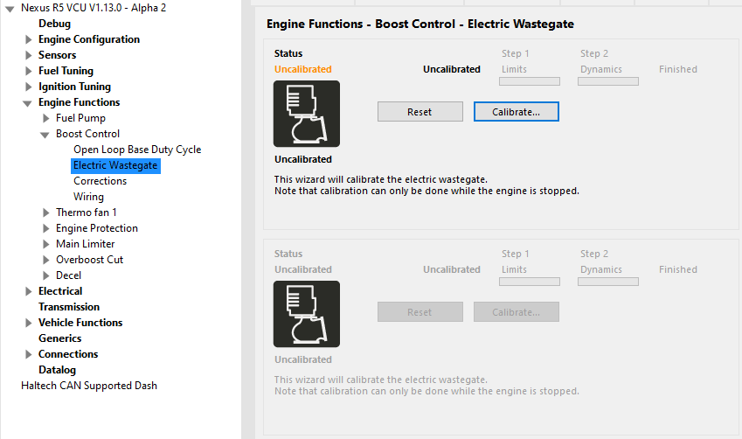Start calibration with the active Calibrate button
742x439 pixels.
[517, 112]
